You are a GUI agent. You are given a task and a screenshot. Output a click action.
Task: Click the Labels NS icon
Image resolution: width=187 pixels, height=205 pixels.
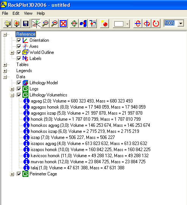(25, 58)
